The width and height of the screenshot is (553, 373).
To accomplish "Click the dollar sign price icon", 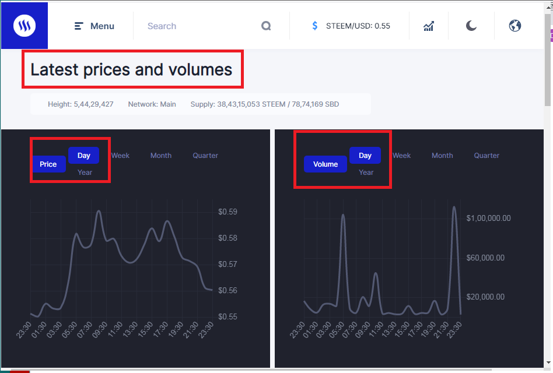I will tap(315, 26).
